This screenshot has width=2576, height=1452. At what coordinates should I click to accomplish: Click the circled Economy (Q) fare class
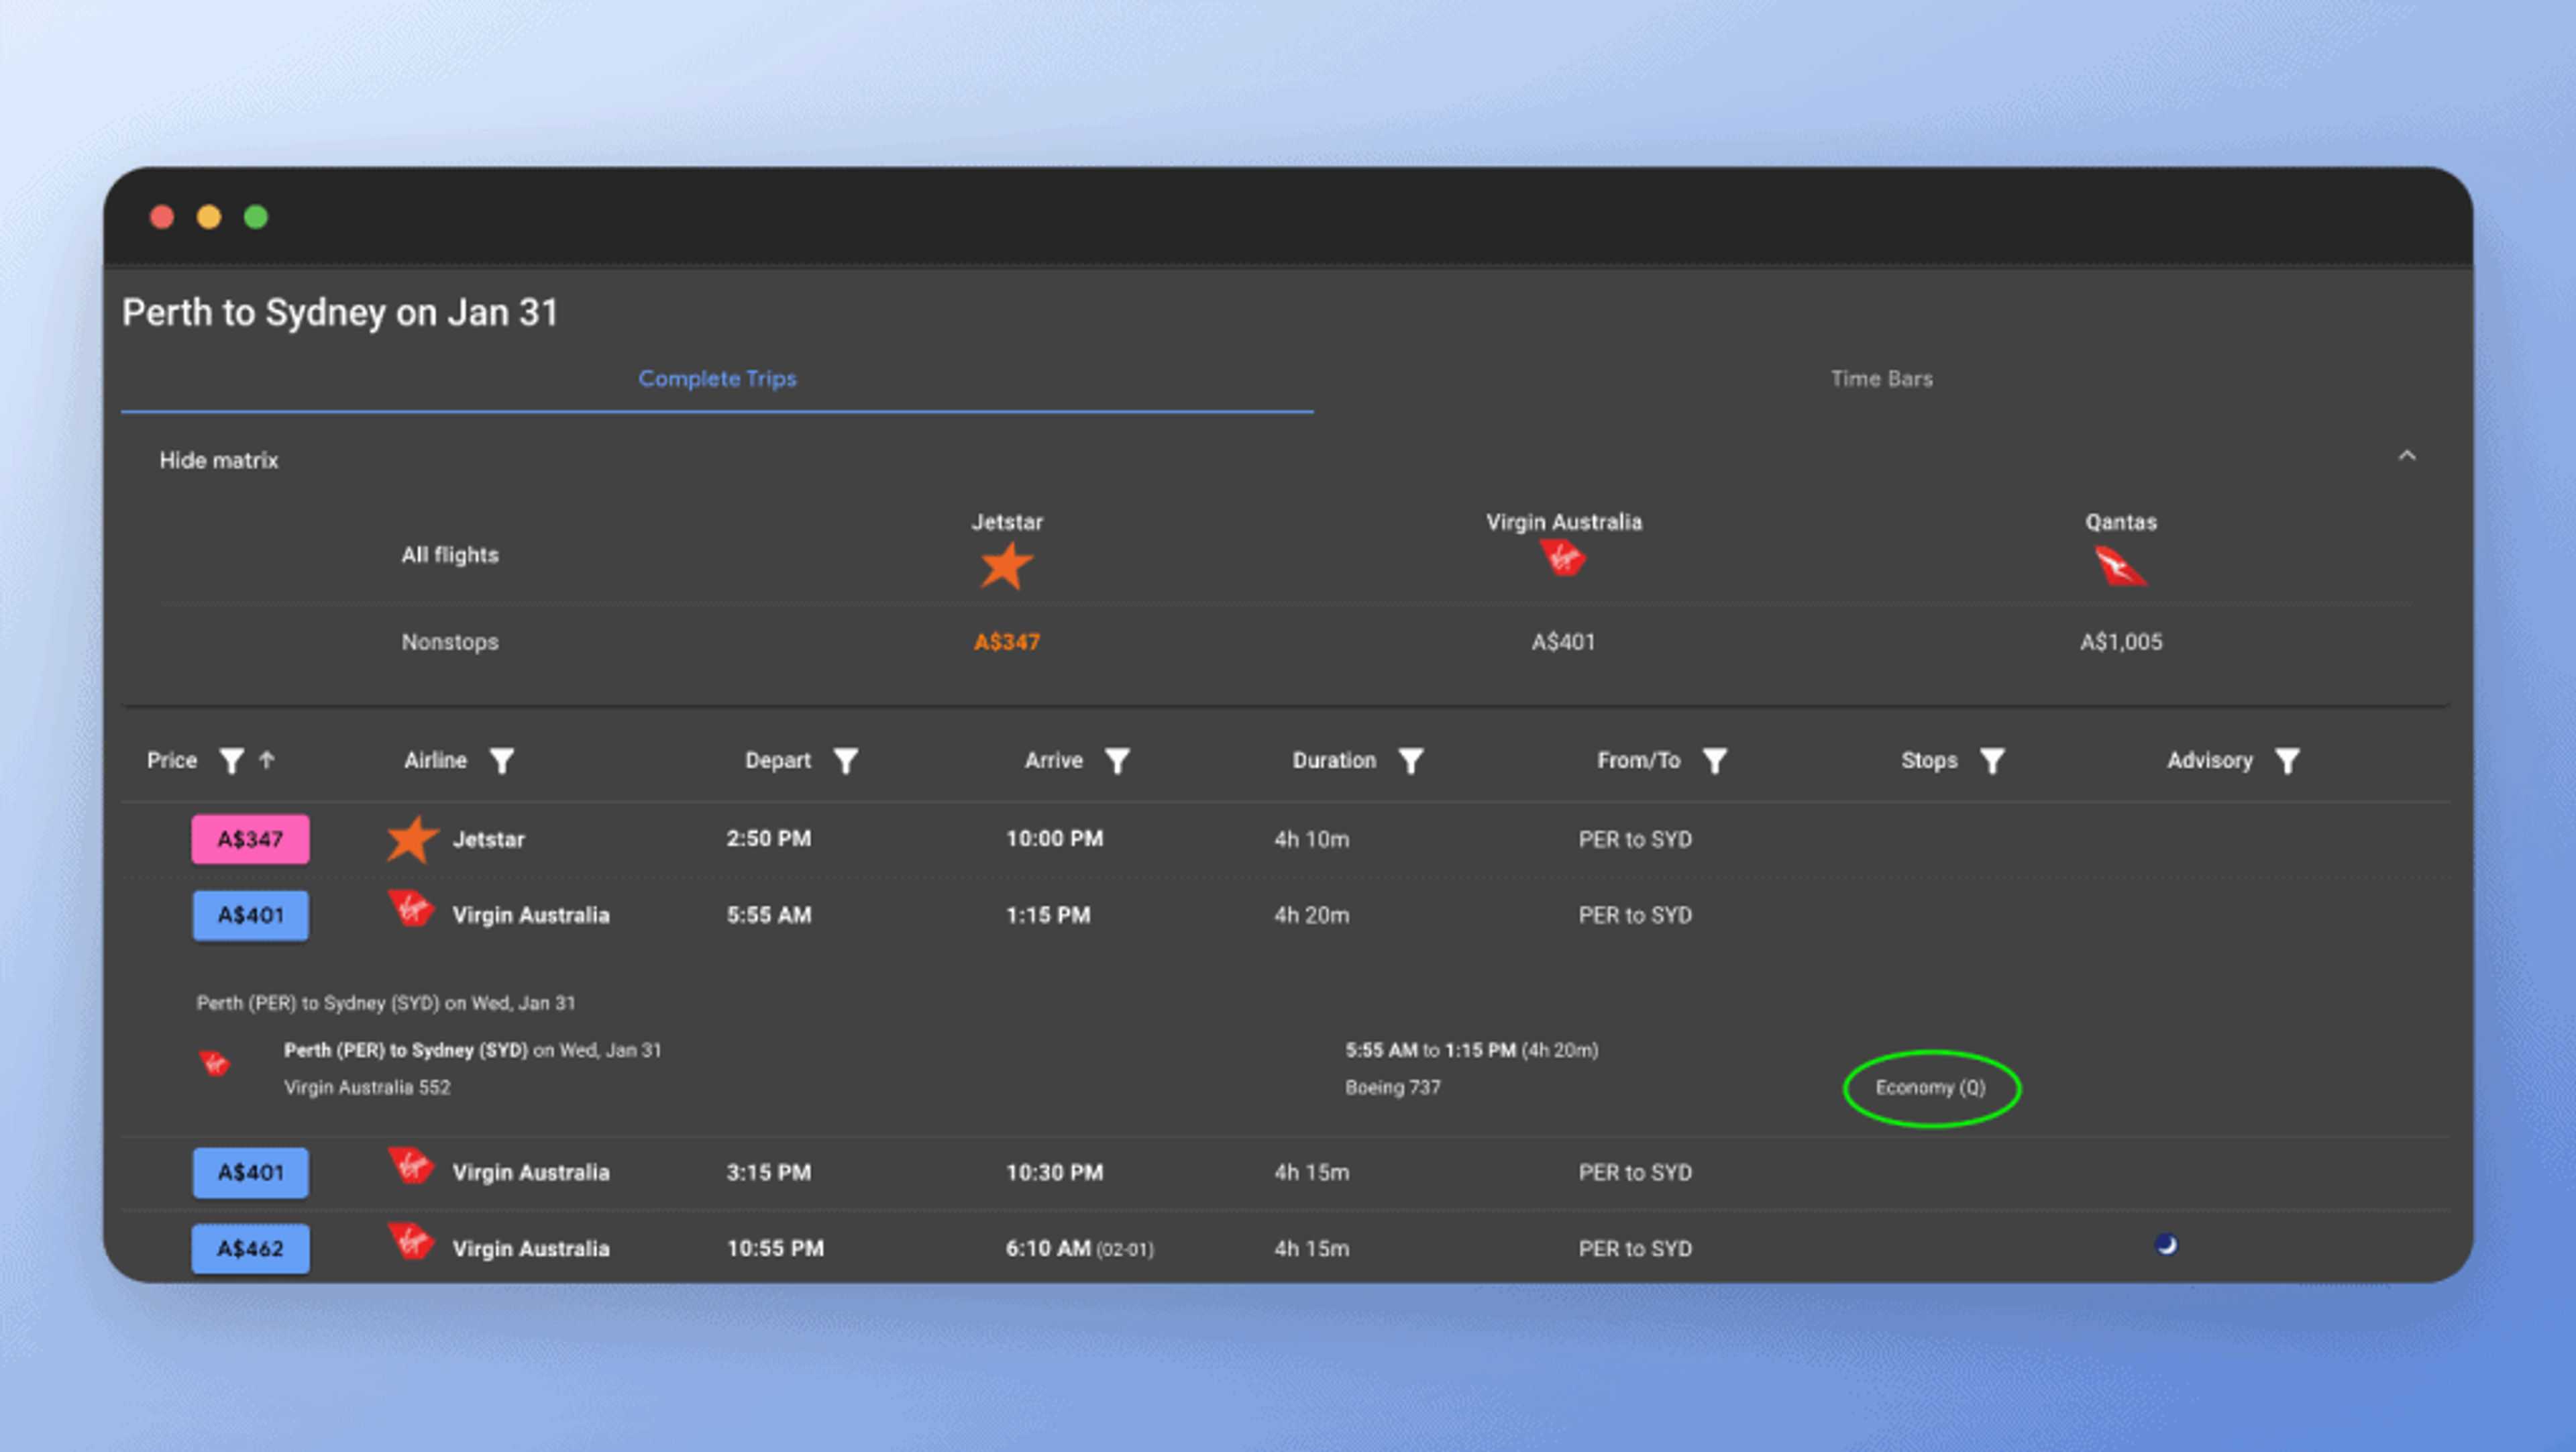1930,1087
